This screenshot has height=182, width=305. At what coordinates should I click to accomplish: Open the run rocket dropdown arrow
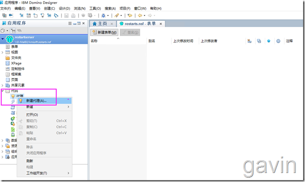[121, 16]
